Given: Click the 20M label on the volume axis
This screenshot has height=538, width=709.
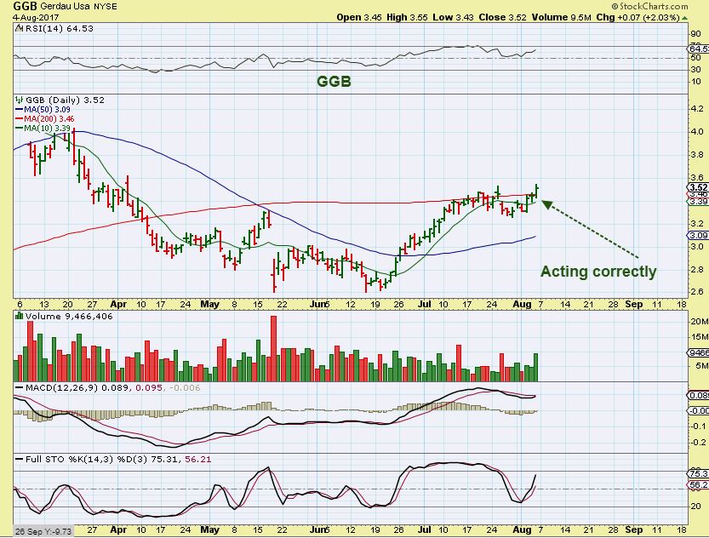Looking at the screenshot, I should [699, 322].
